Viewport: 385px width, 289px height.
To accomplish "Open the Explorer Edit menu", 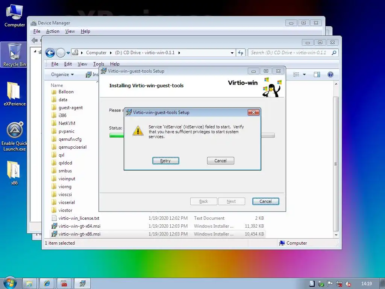I will (x=68, y=64).
